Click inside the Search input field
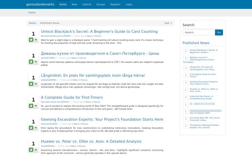Viewport: 252px width, 157px height. pyautogui.click(x=199, y=32)
